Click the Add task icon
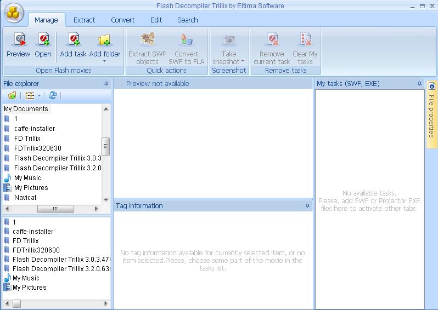 click(74, 39)
